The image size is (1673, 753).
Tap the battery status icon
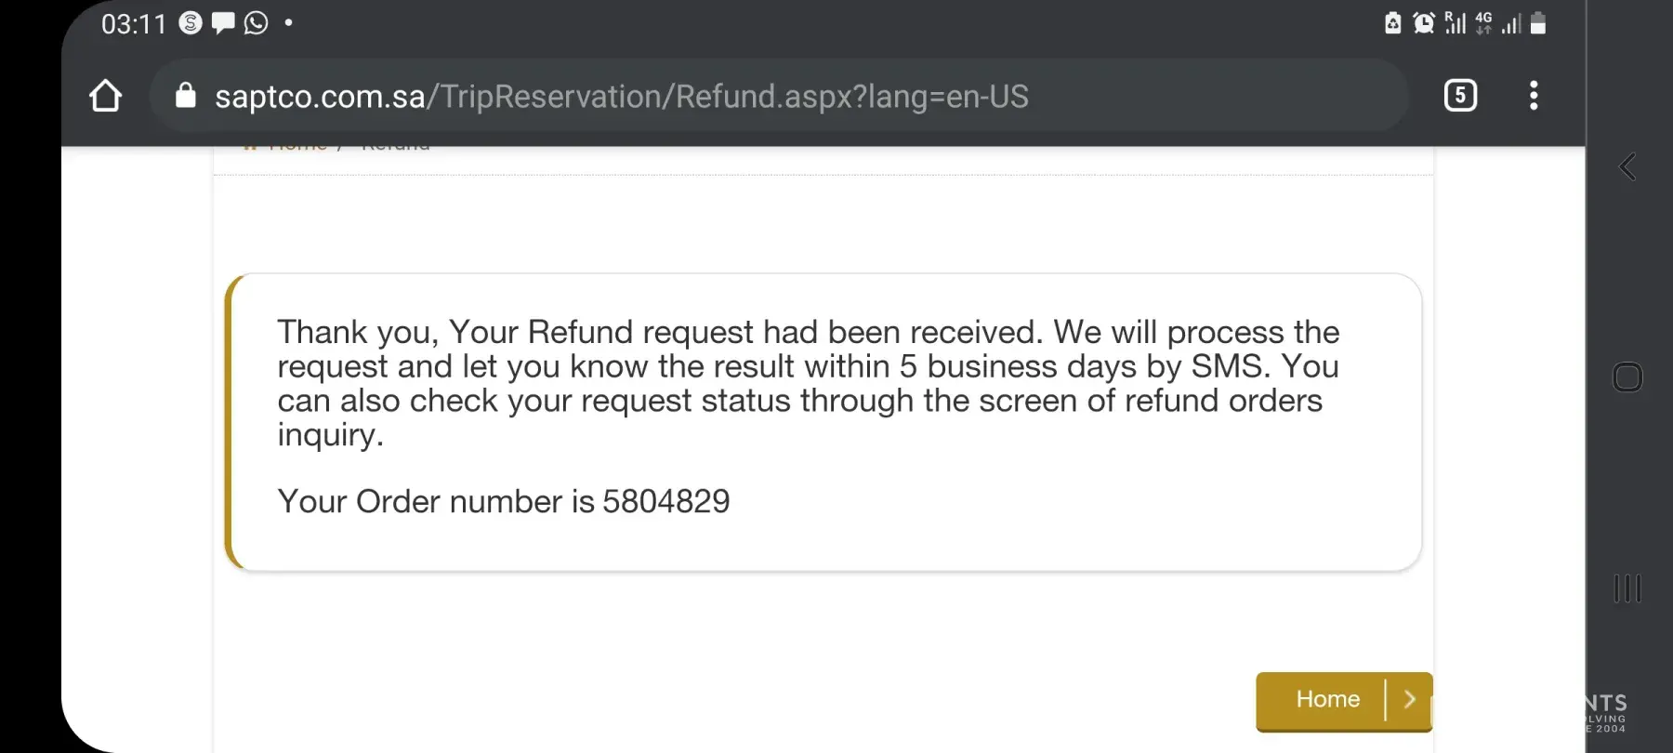pyautogui.click(x=1538, y=23)
